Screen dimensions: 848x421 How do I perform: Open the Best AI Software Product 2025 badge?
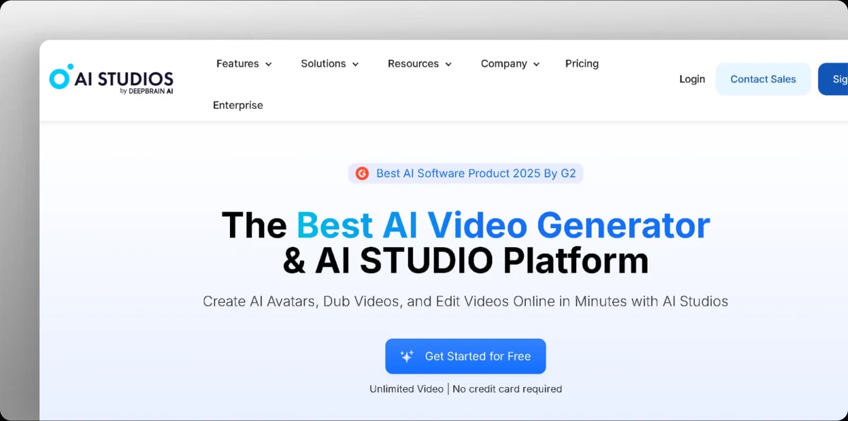point(465,173)
